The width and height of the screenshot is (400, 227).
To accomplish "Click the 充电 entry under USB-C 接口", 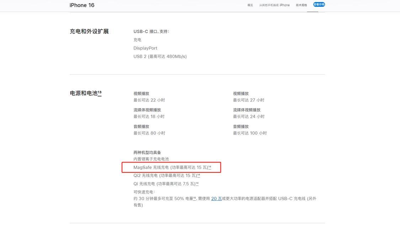I will (137, 40).
